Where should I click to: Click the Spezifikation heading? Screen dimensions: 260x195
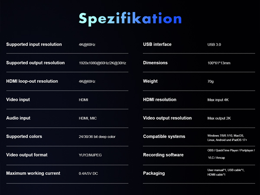pos(130,19)
